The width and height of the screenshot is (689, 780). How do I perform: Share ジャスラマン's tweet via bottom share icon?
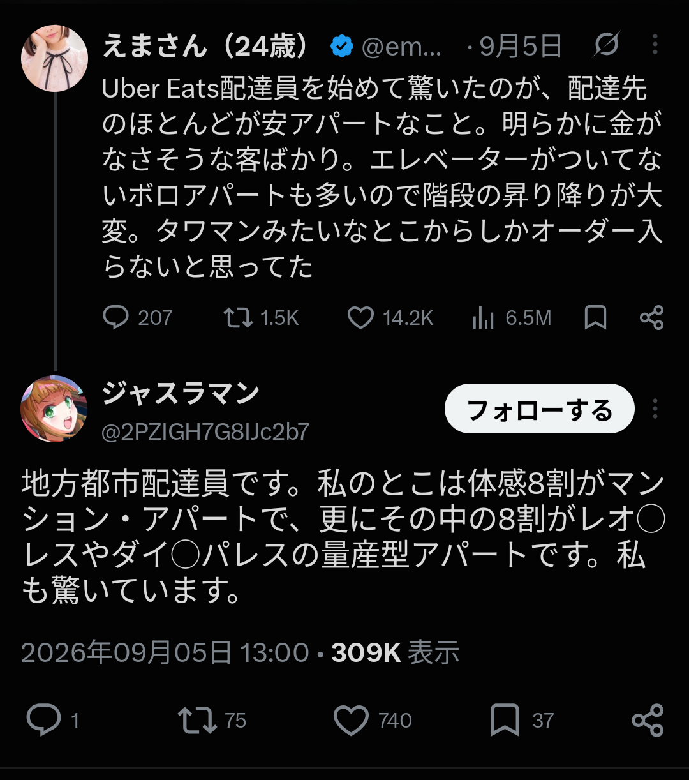648,721
